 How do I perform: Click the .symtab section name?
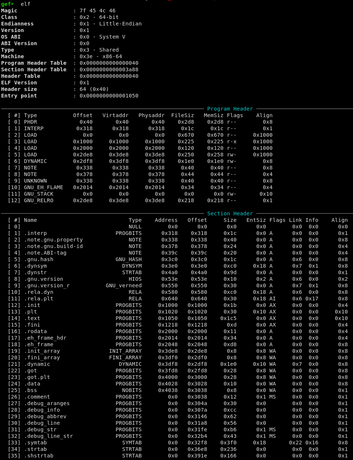pos(35,443)
